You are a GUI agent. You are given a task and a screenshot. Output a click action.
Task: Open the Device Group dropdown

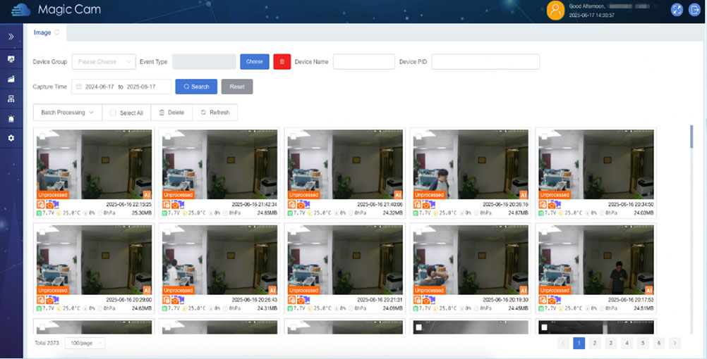click(104, 62)
